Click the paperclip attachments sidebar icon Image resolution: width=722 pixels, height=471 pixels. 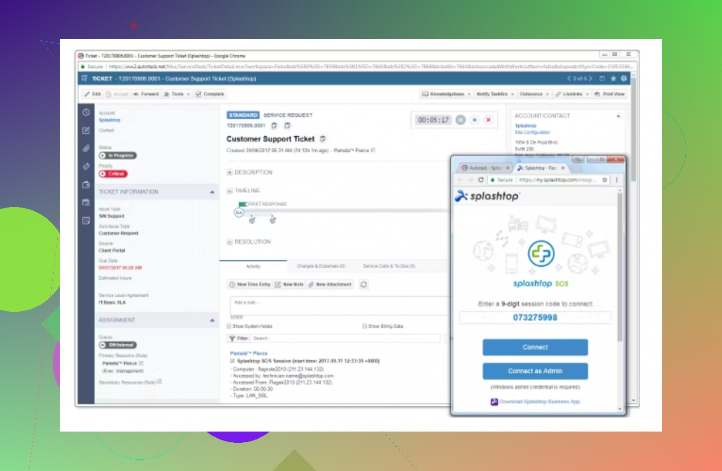coord(86,148)
